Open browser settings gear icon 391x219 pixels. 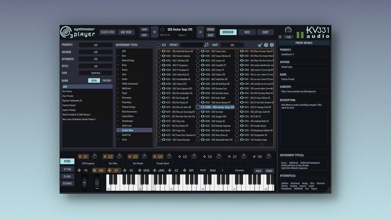[272, 45]
